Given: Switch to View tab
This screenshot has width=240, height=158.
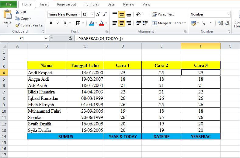Looking at the screenshot, I should click(x=146, y=4).
